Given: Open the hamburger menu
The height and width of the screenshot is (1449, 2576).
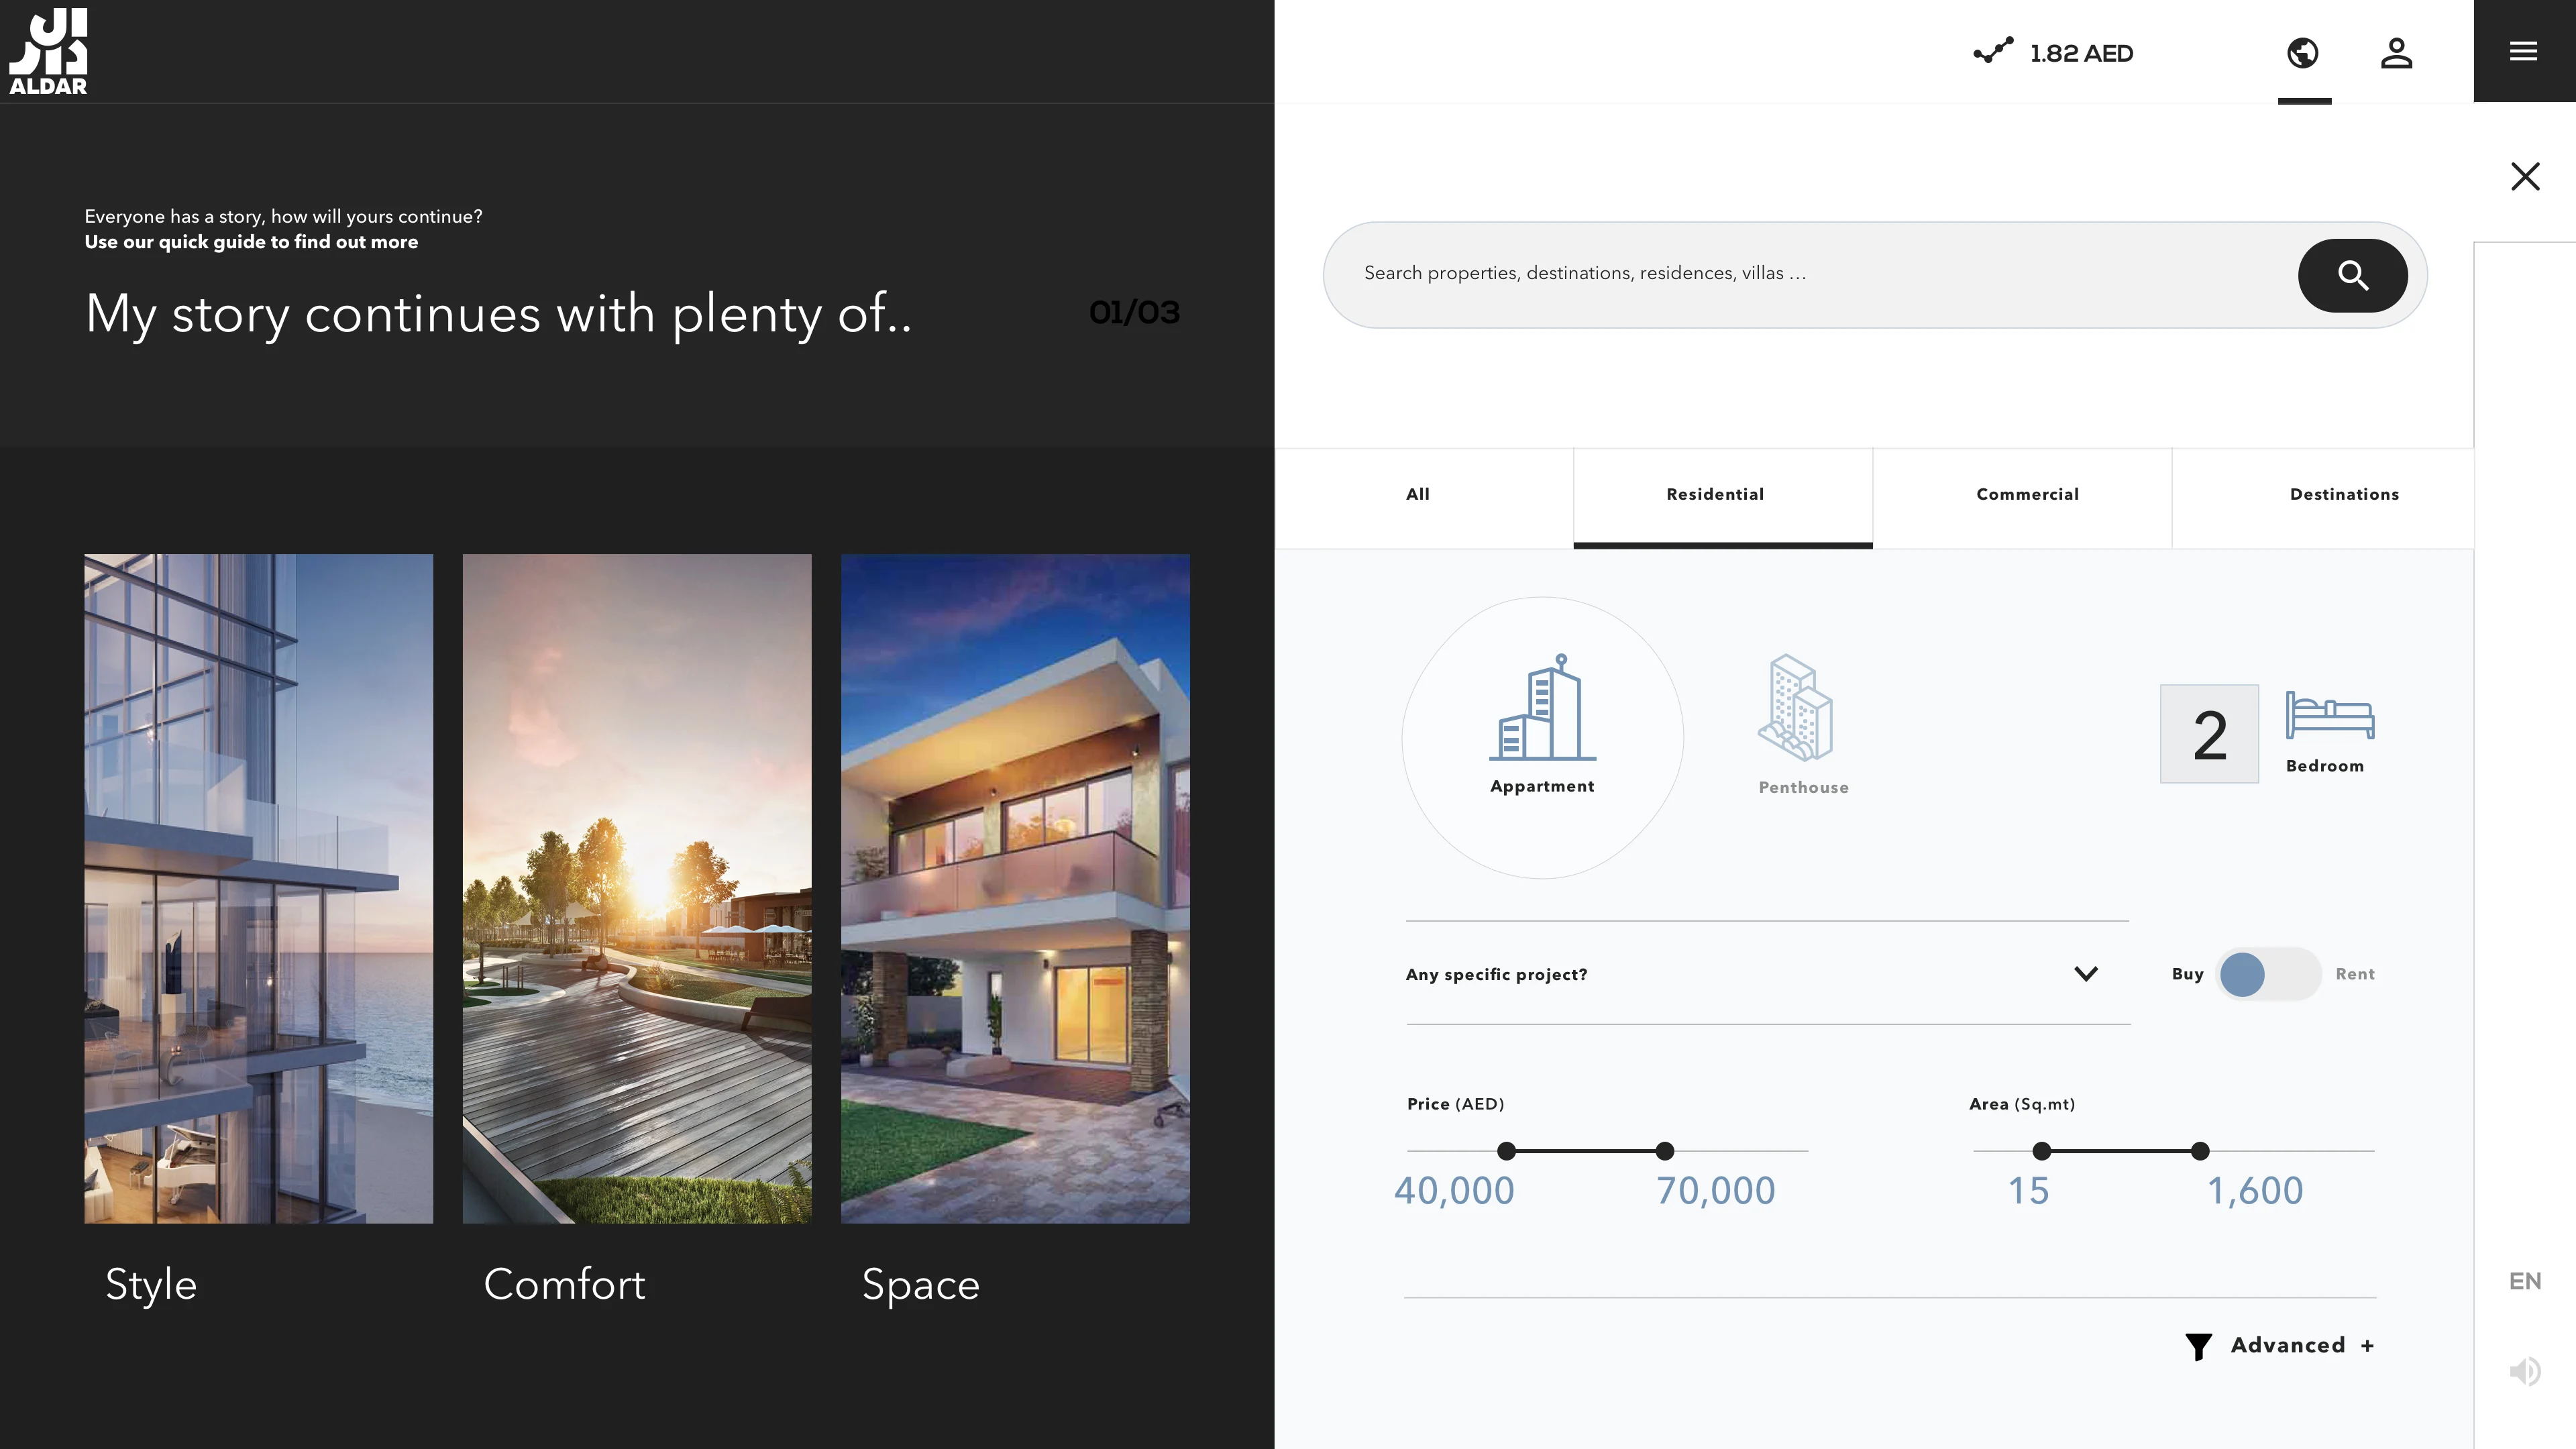Looking at the screenshot, I should (2523, 51).
